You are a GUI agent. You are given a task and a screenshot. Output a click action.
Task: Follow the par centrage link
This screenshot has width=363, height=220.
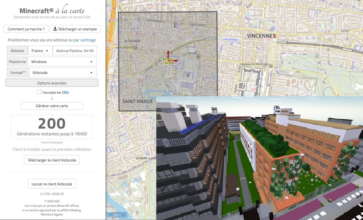[85, 40]
